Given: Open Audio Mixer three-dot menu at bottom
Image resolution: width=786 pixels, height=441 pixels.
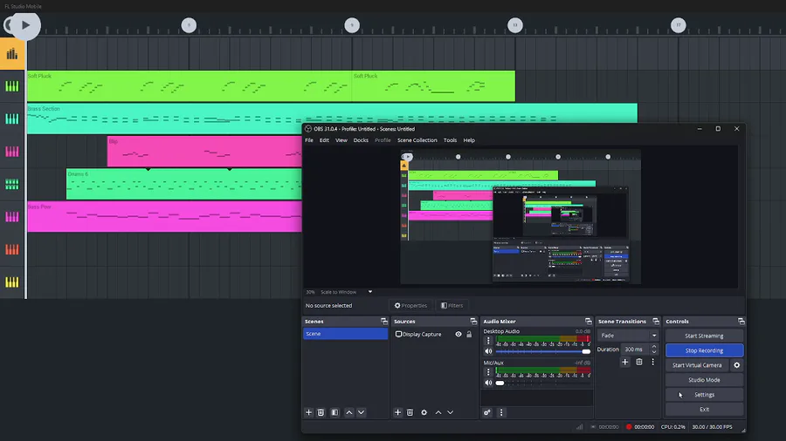Looking at the screenshot, I should point(501,412).
